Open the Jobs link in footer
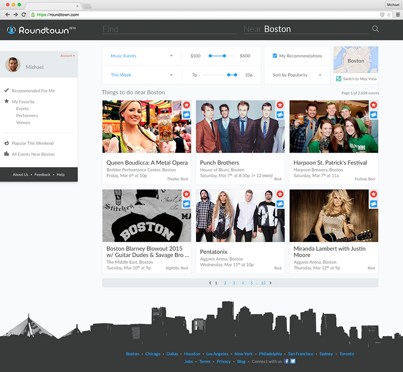Image resolution: width=403 pixels, height=372 pixels. tap(189, 361)
